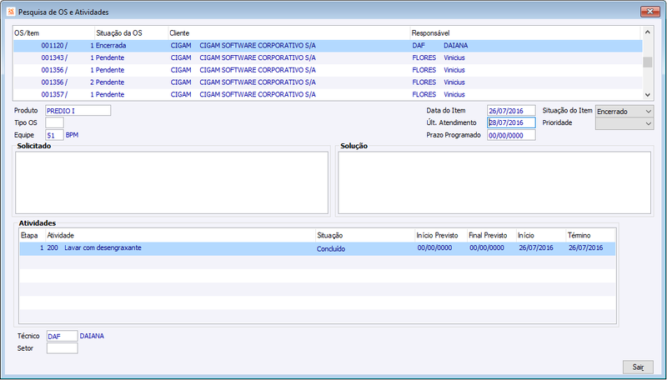Click inside the Solução text area

coord(494,182)
